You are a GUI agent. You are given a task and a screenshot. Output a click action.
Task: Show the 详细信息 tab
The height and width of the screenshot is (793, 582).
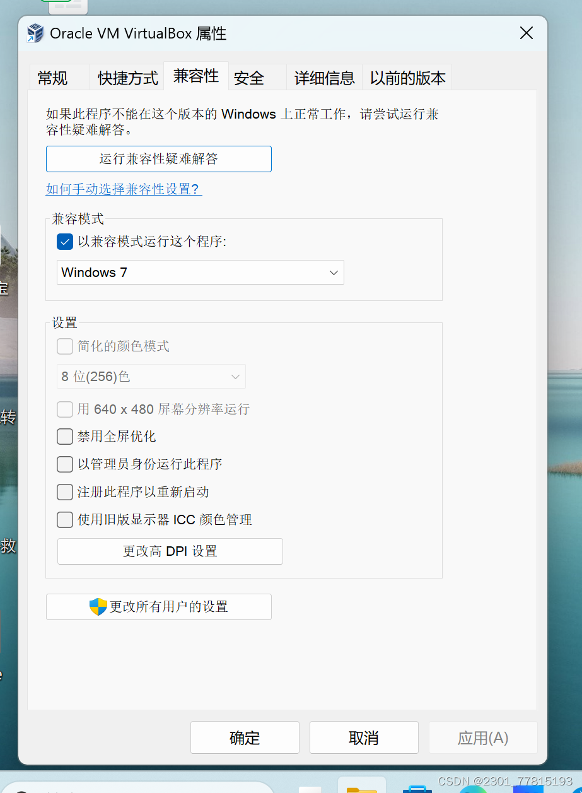[x=324, y=78]
